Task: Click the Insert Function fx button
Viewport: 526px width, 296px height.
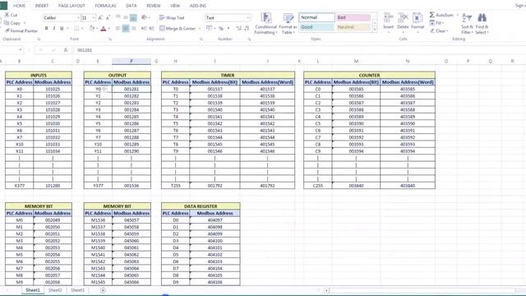Action: point(66,50)
